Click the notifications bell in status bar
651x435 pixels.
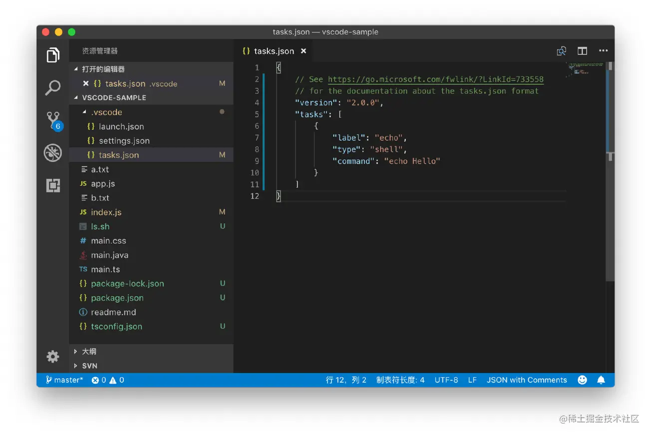click(601, 380)
